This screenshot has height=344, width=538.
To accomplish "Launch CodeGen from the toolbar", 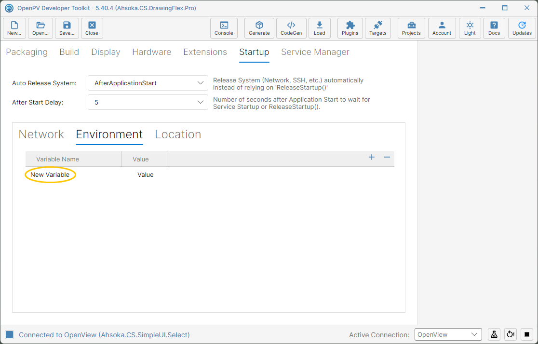I will pos(291,28).
